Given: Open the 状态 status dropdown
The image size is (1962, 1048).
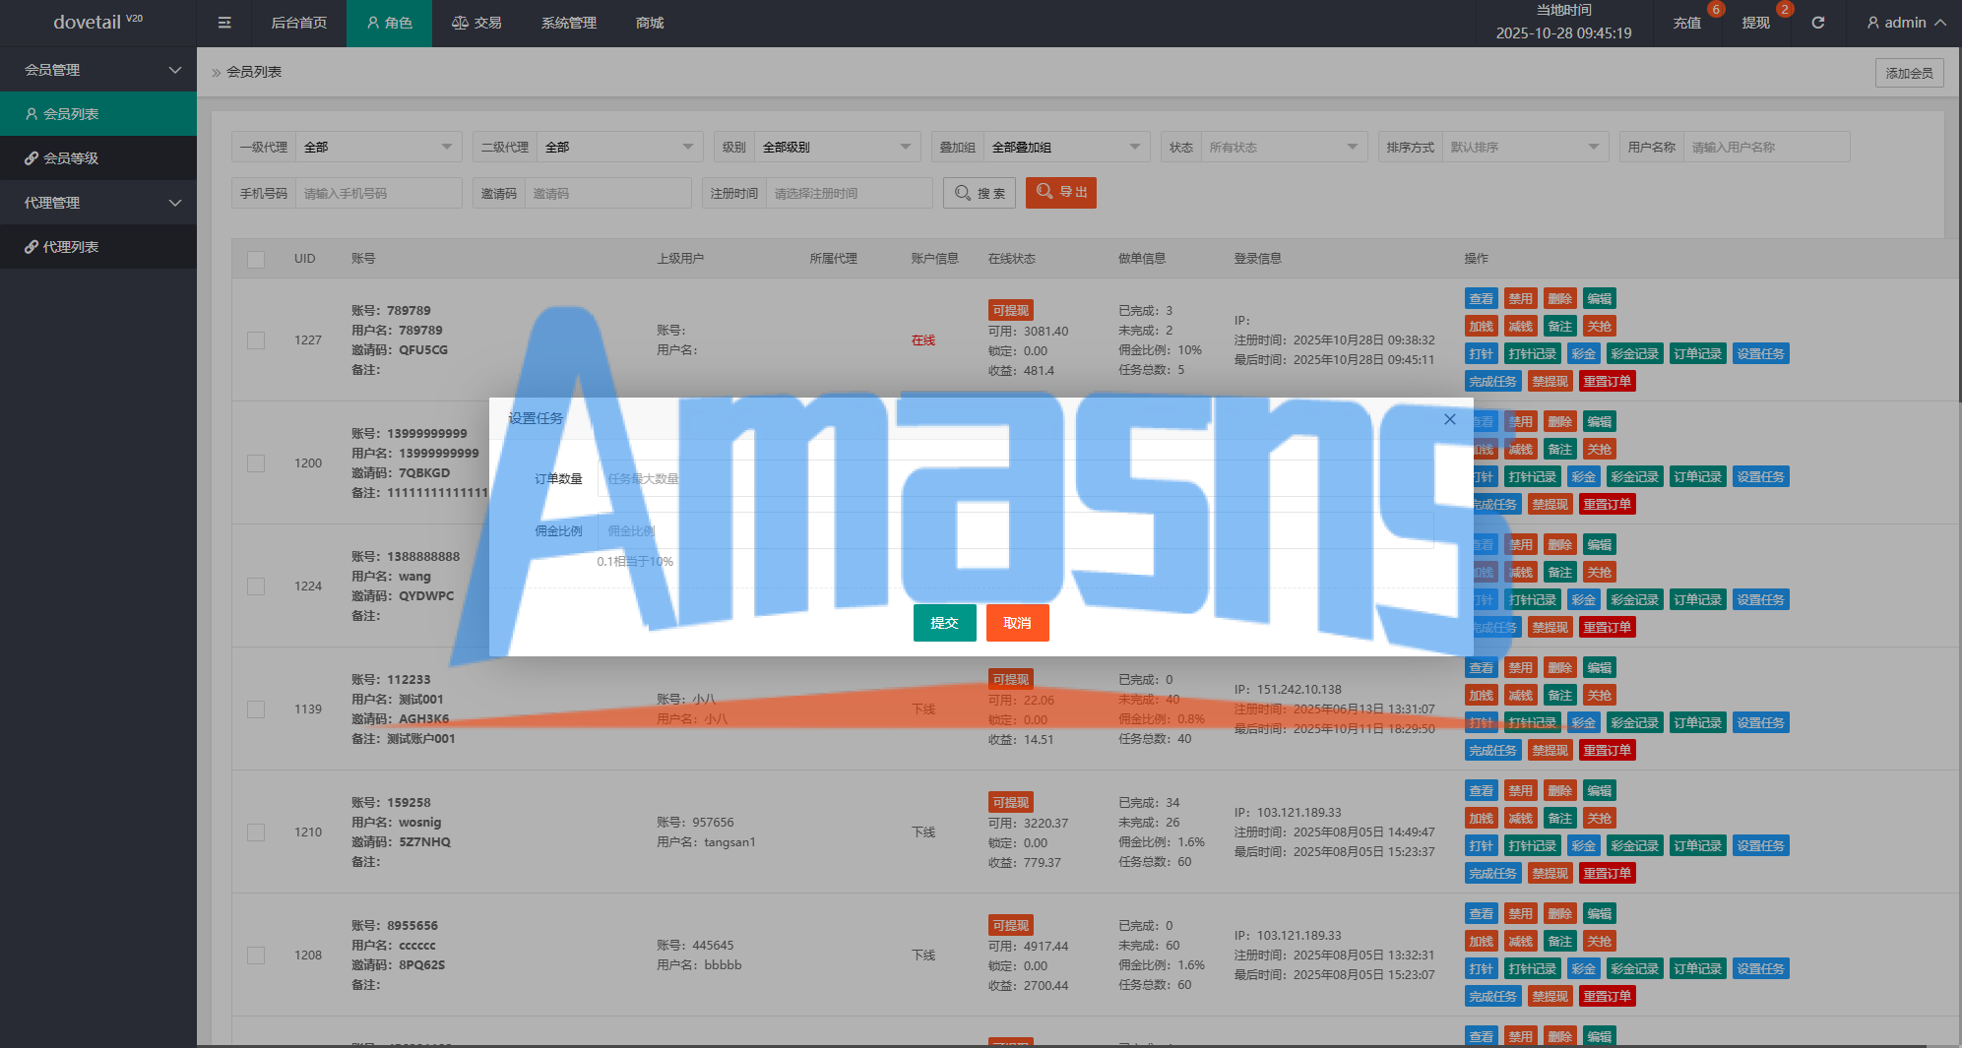Looking at the screenshot, I should click(1285, 147).
